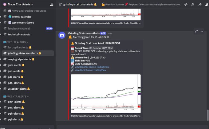This screenshot has height=129, width=209.
Task: Open the feedback-channel channel
Action: (x=19, y=29)
